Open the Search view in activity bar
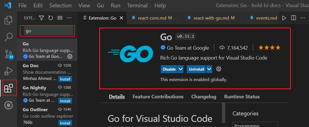This screenshot has width=309, height=127. [x=9, y=37]
